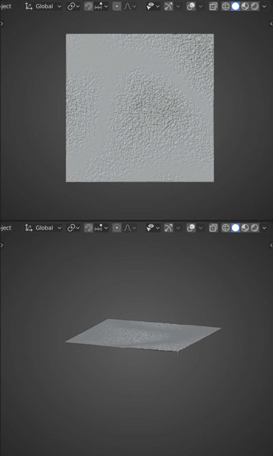Toggle gizmo display in bottom viewport

tap(168, 228)
